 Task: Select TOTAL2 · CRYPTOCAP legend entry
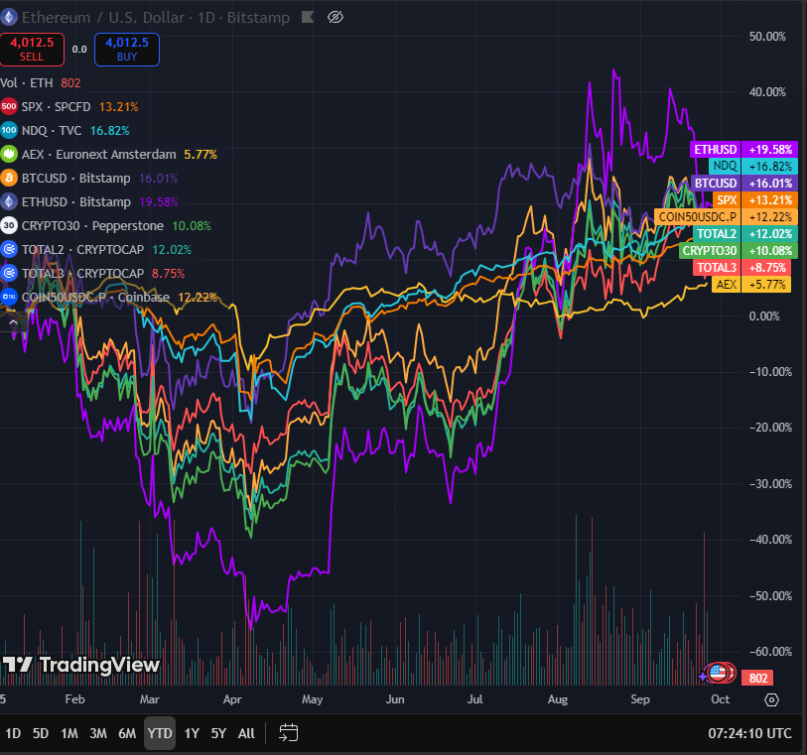pos(82,249)
